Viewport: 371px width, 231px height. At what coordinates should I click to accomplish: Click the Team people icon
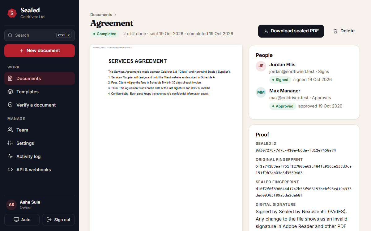[x=10, y=130]
